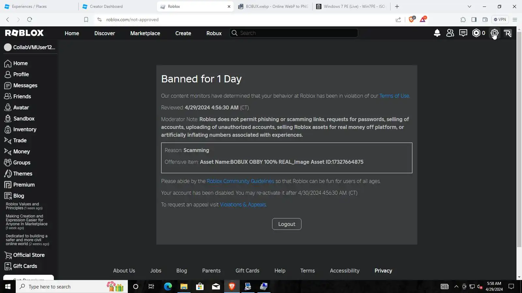Open Violations & Appeals link
Screen dimensions: 522x293
(x=243, y=204)
